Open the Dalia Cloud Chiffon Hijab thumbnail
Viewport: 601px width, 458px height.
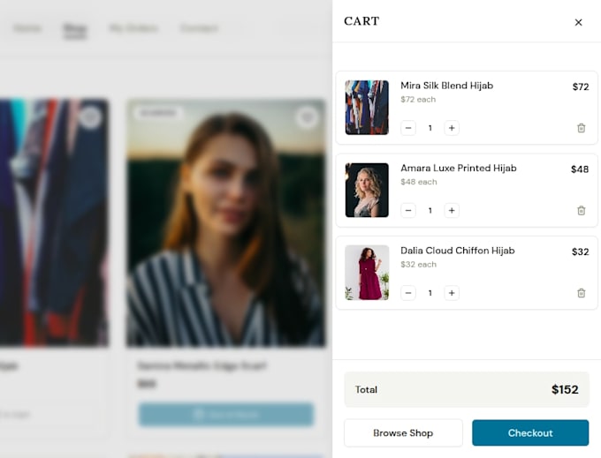point(367,273)
